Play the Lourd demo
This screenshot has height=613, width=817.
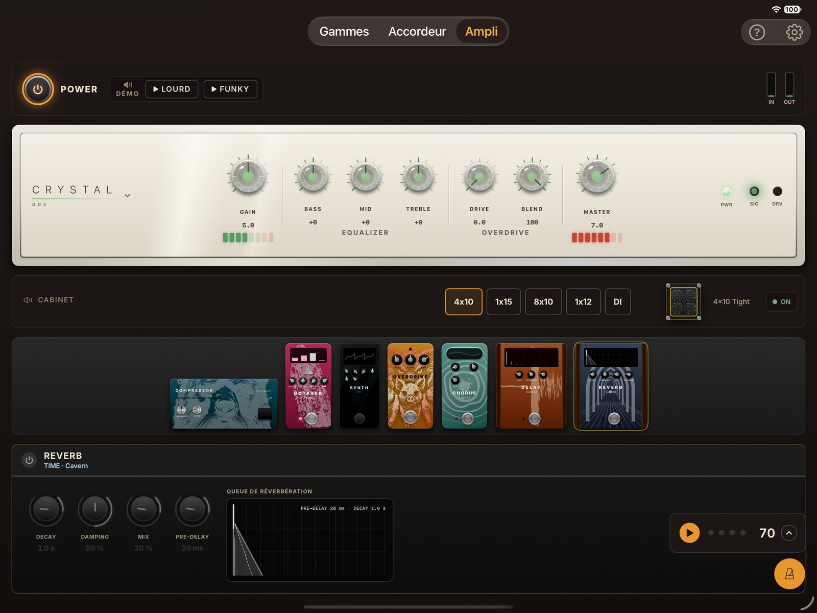(172, 89)
